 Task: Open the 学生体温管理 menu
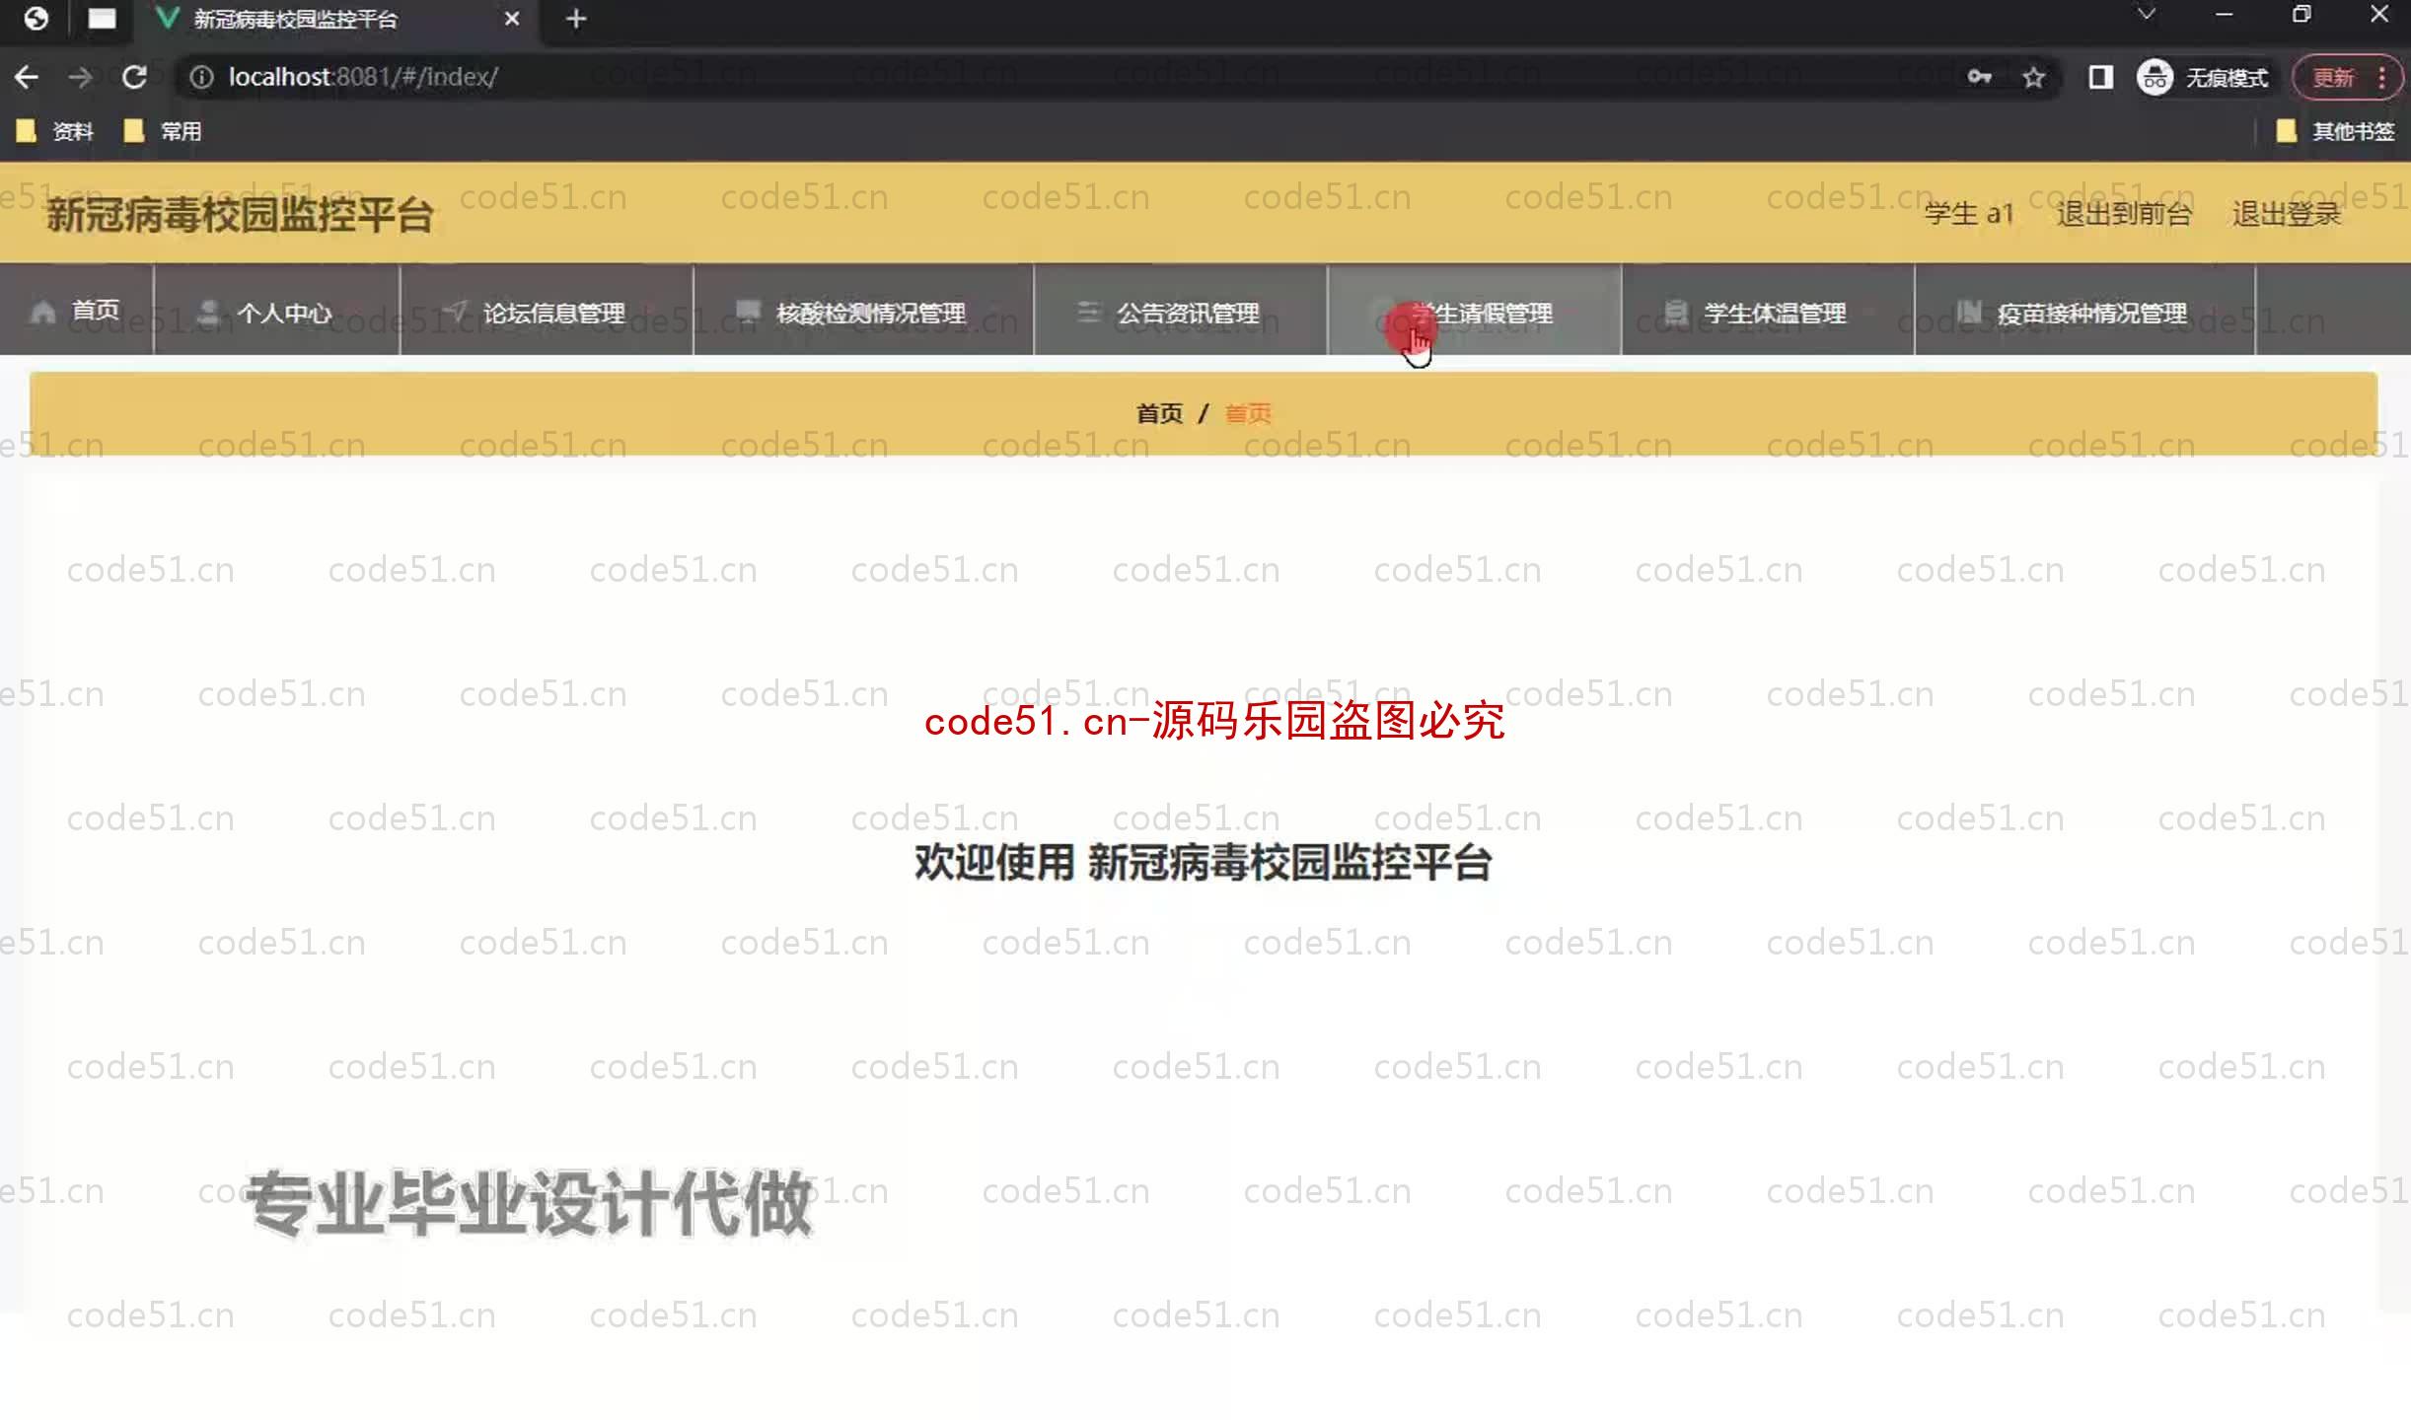pyautogui.click(x=1769, y=310)
